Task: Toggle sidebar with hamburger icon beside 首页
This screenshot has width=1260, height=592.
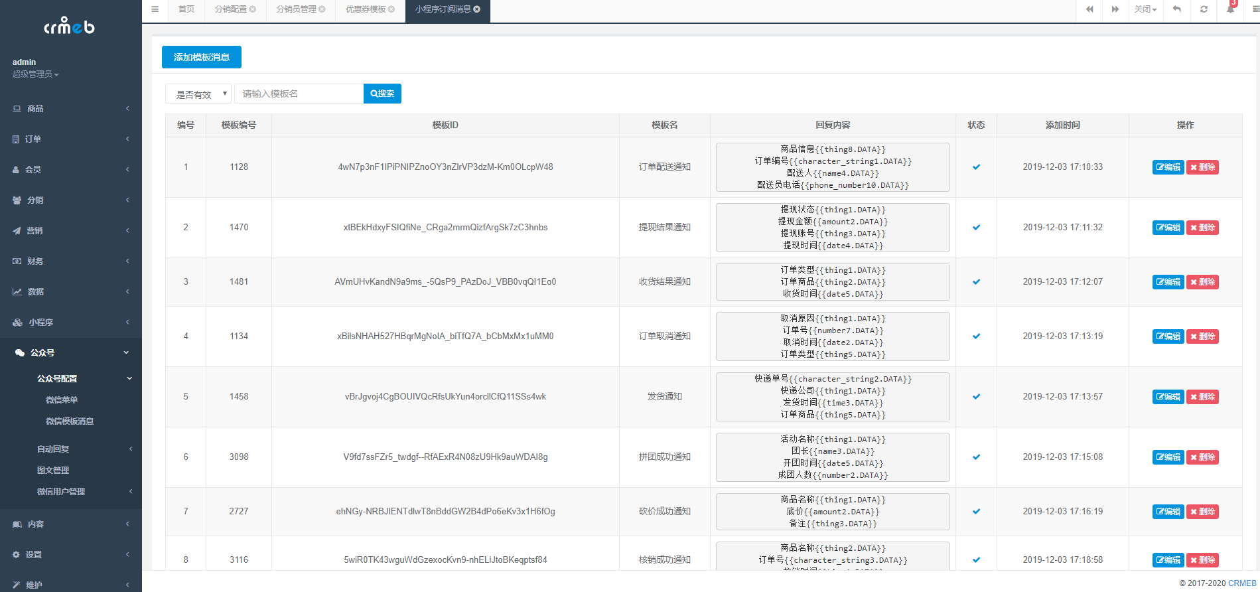Action: click(155, 9)
